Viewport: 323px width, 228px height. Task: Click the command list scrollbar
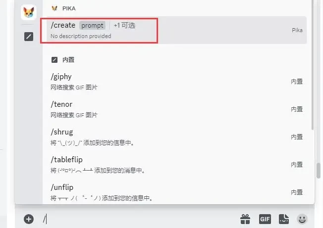click(x=312, y=65)
